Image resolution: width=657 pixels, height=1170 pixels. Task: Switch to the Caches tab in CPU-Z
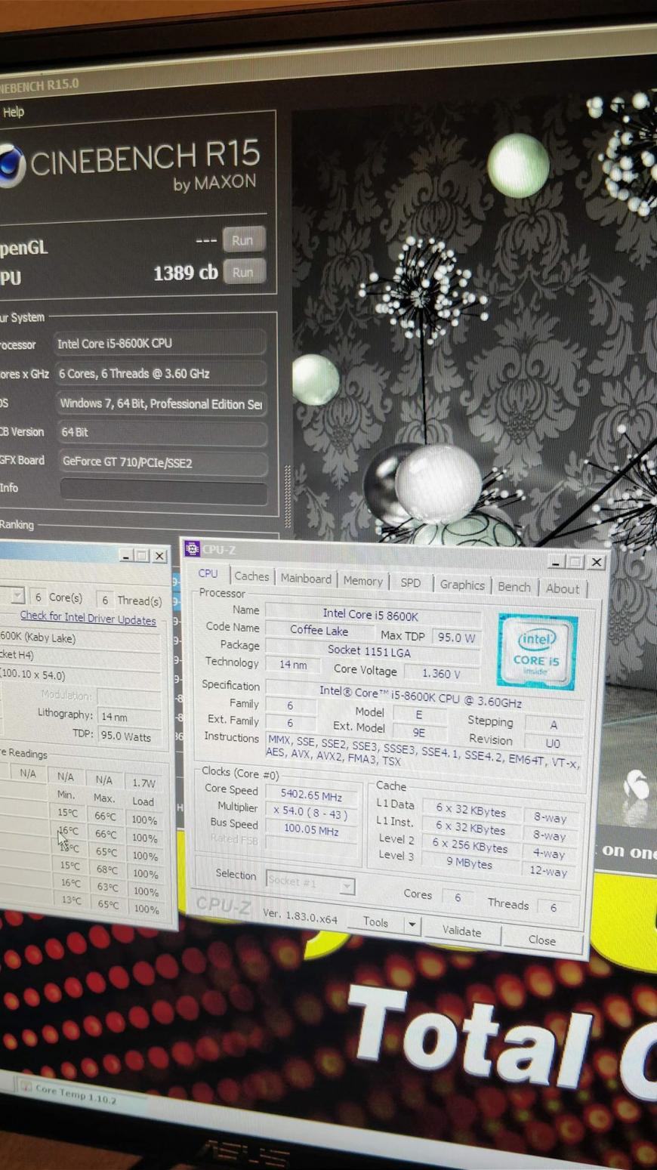(x=251, y=576)
